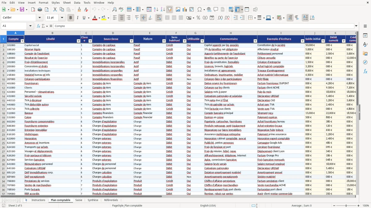Screen dimensions: 371x208
Task: Open the Font Size dropdown arrow
Action: coord(62,18)
